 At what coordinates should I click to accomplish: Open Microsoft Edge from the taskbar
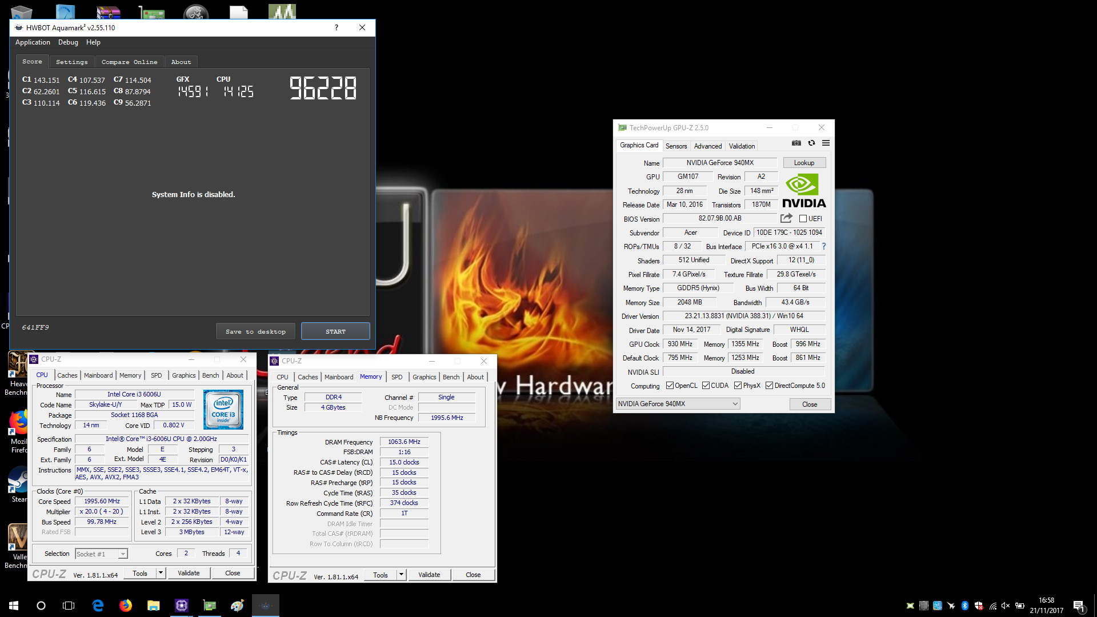tap(98, 605)
